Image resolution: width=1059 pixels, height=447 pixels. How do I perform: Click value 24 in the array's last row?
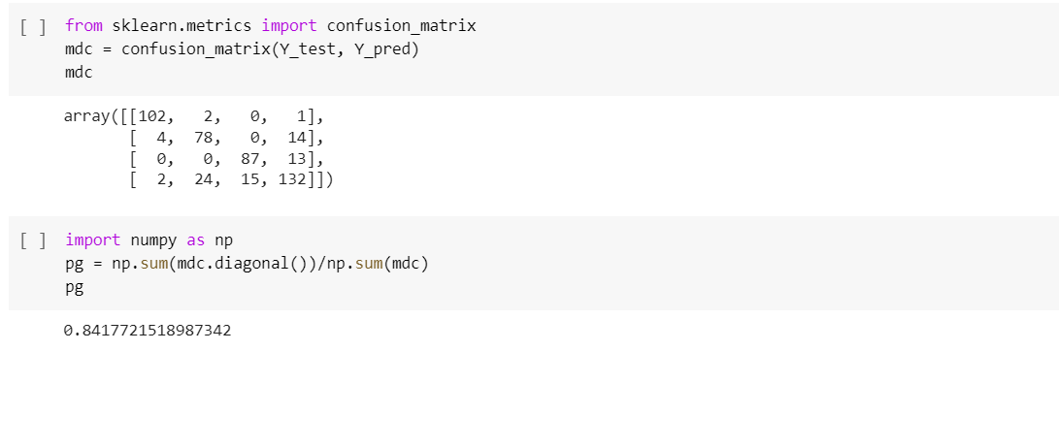click(205, 180)
